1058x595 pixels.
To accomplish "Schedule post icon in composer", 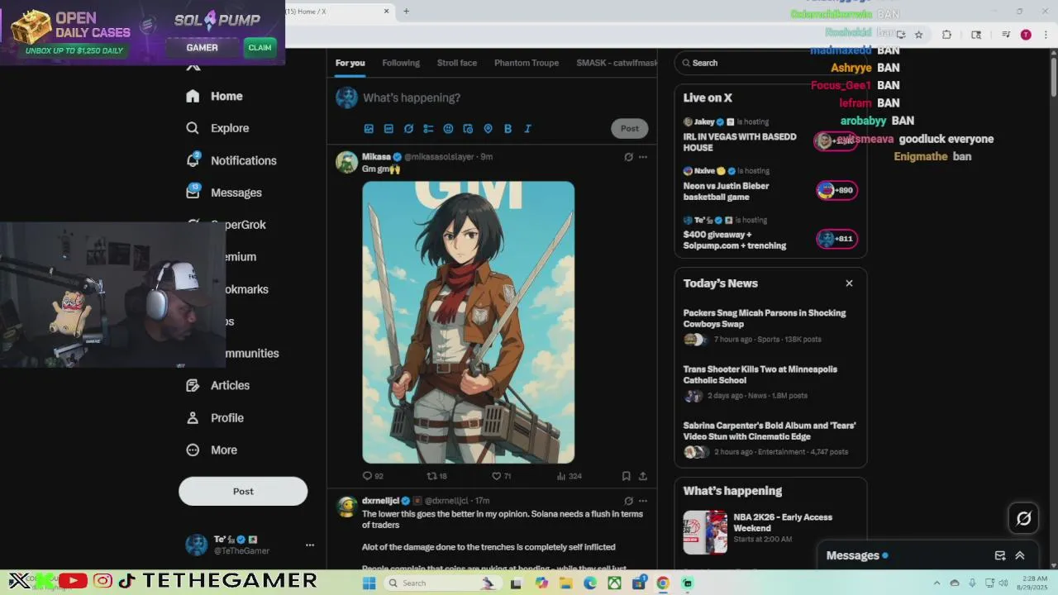I will tap(468, 129).
